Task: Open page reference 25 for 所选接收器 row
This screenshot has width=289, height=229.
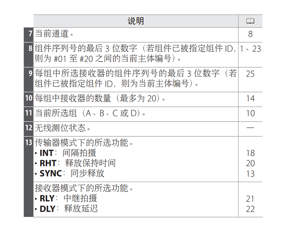Action: click(x=250, y=74)
